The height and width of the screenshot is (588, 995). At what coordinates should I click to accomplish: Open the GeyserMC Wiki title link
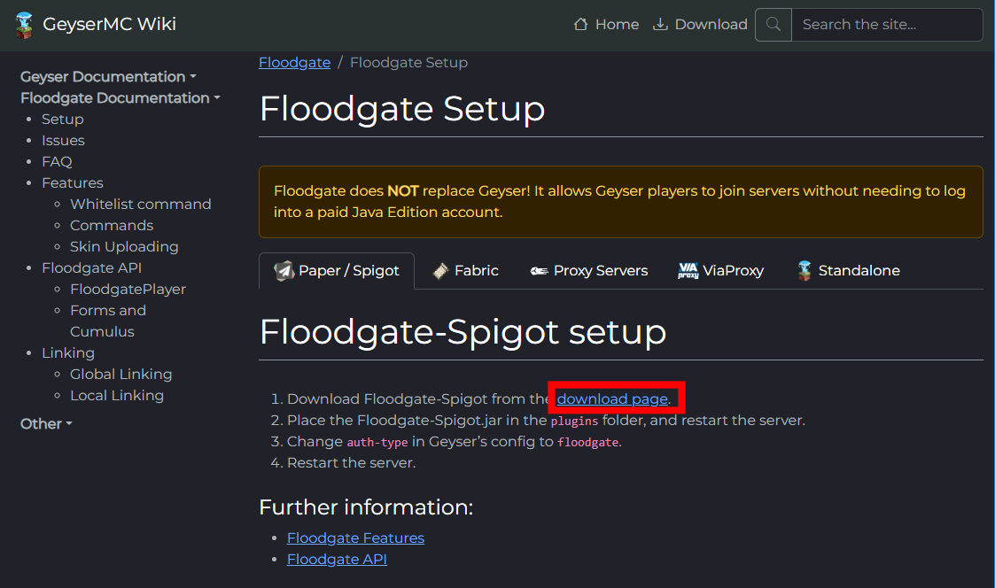point(109,24)
